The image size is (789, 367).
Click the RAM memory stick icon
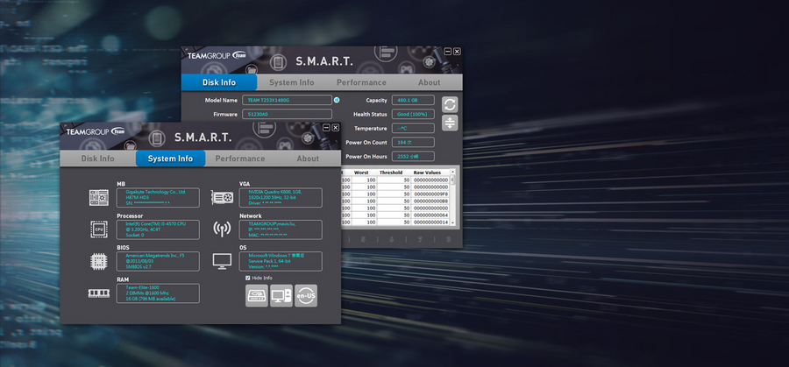[x=98, y=293]
